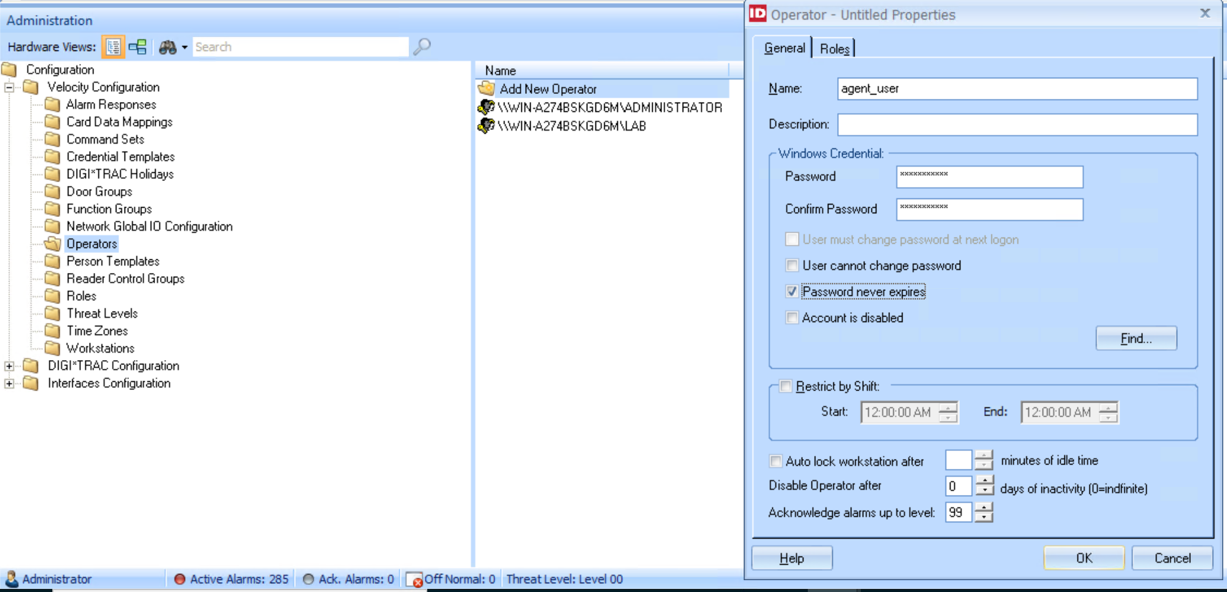The width and height of the screenshot is (1227, 592).
Task: Increase Disable Operator after days value
Action: pyautogui.click(x=985, y=481)
